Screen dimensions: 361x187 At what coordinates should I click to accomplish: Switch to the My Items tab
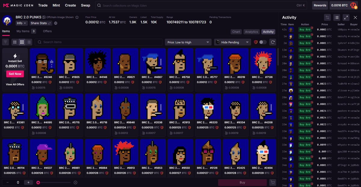tap(26, 31)
